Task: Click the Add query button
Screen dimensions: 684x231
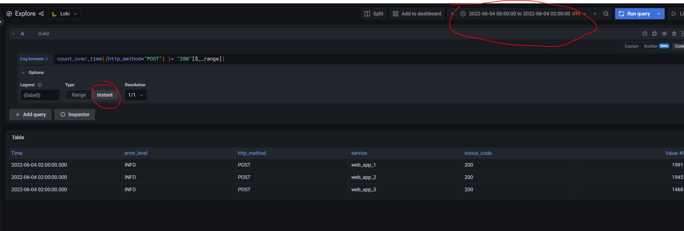Action: pos(30,115)
